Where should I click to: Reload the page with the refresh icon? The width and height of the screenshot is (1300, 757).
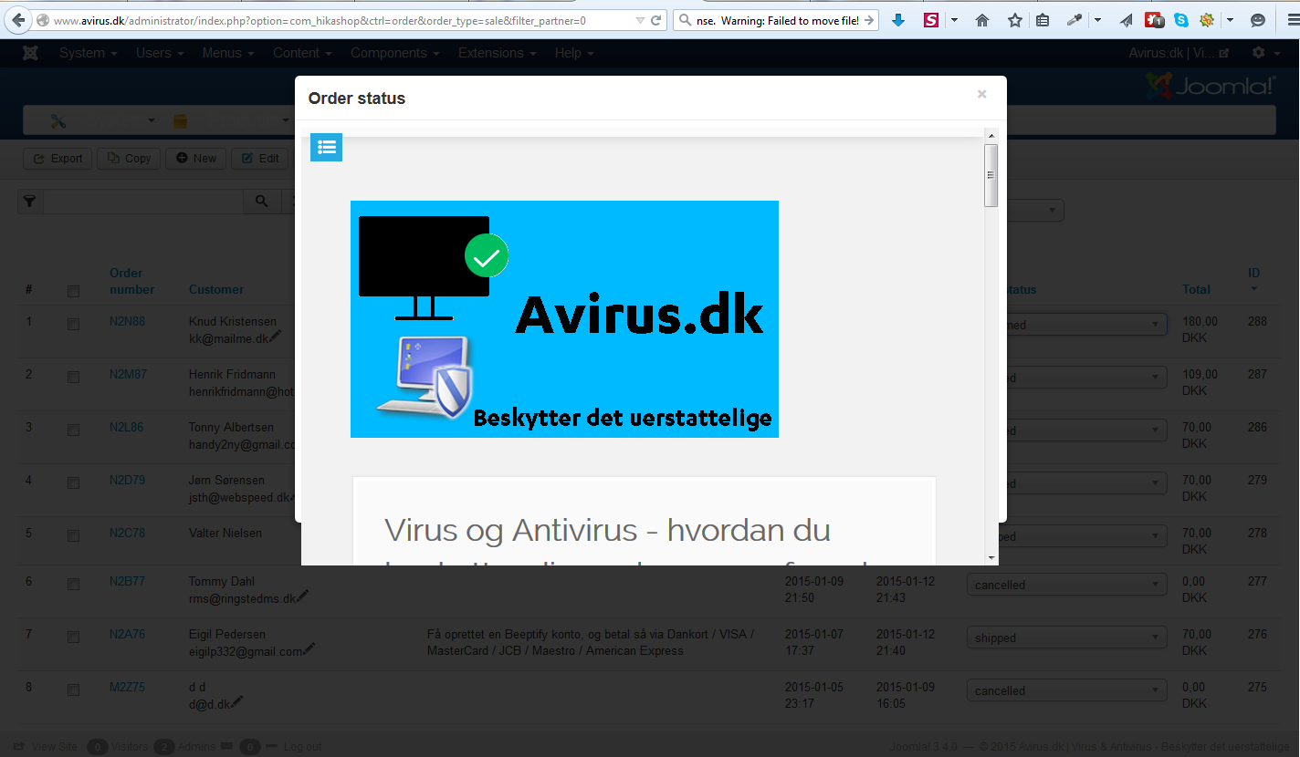point(656,20)
